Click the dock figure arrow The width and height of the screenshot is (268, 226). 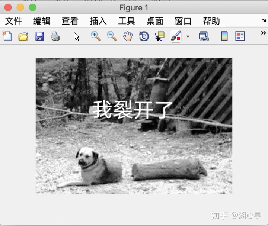point(264,20)
